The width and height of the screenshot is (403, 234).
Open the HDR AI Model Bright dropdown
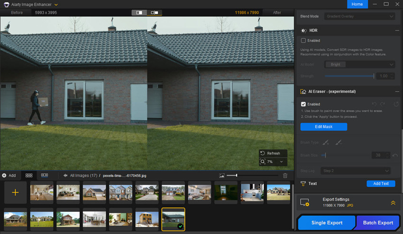359,64
